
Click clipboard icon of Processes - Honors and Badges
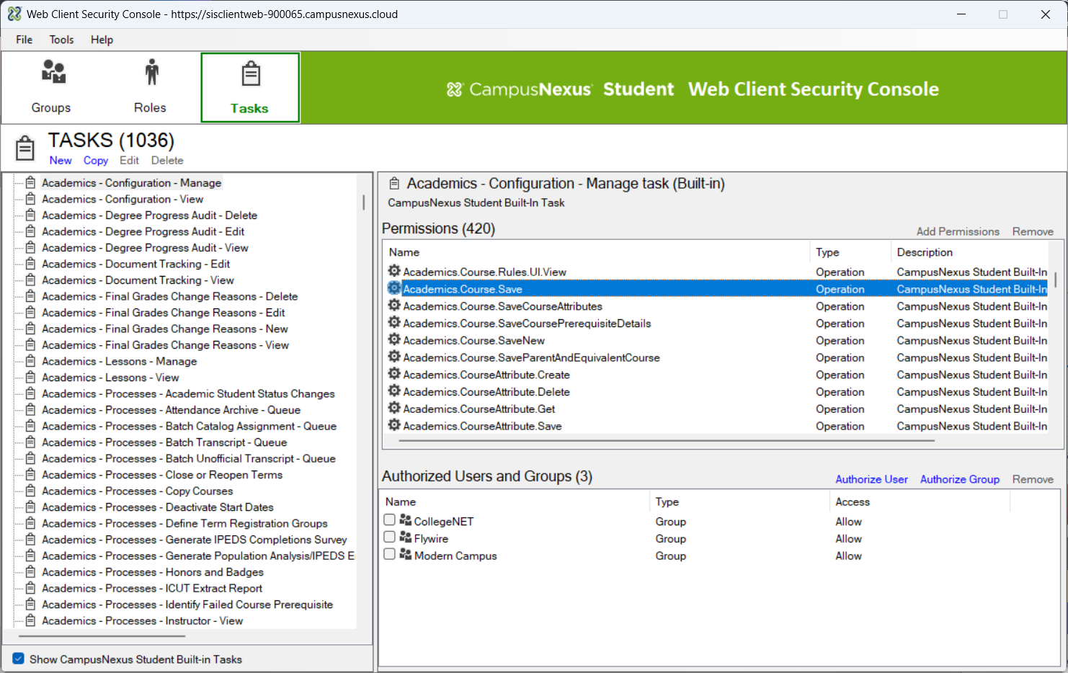click(30, 571)
